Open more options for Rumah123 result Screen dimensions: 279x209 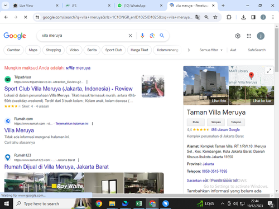(79, 160)
